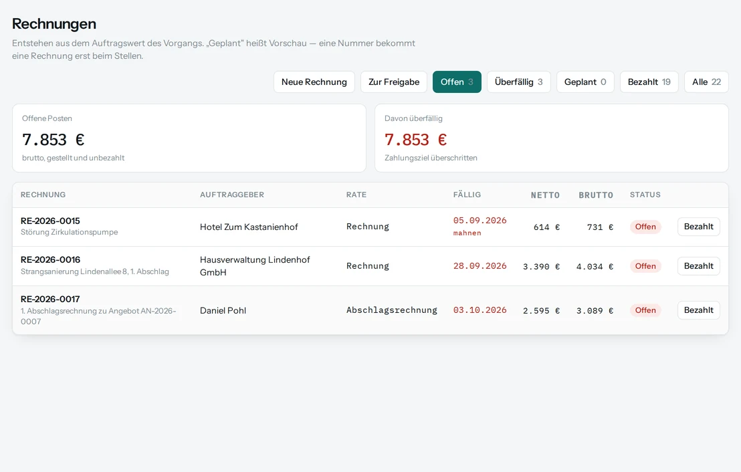Show Alle invoices tab

pyautogui.click(x=706, y=82)
